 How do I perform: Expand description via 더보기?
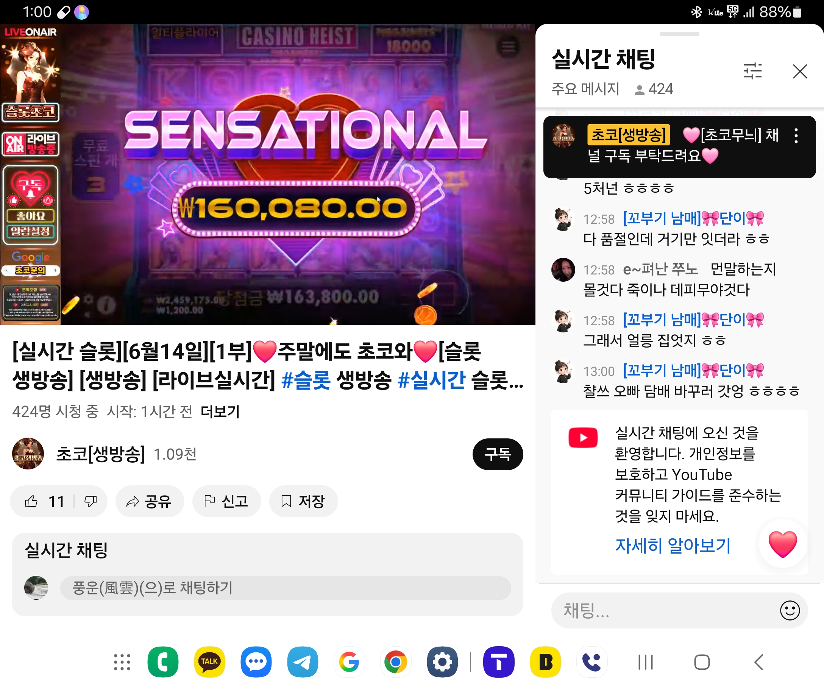pos(220,412)
